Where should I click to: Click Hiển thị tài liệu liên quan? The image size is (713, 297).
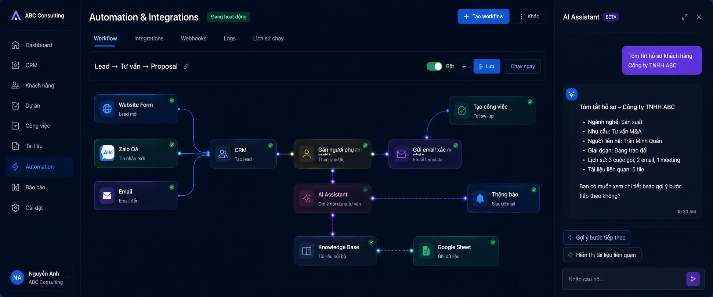602,255
